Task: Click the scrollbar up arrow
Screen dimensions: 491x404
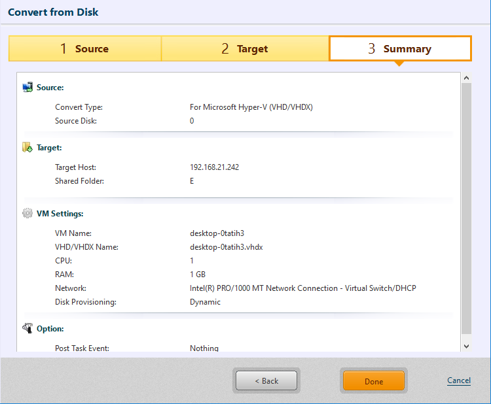Action: click(x=466, y=78)
